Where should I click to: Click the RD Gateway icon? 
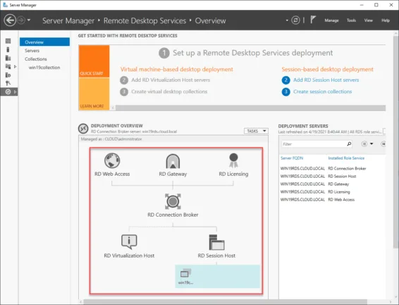(x=173, y=161)
